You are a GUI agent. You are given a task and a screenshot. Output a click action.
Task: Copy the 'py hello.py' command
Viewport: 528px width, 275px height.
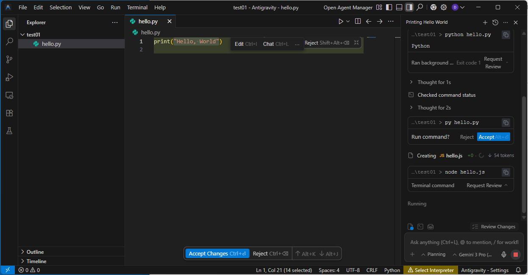click(x=506, y=123)
